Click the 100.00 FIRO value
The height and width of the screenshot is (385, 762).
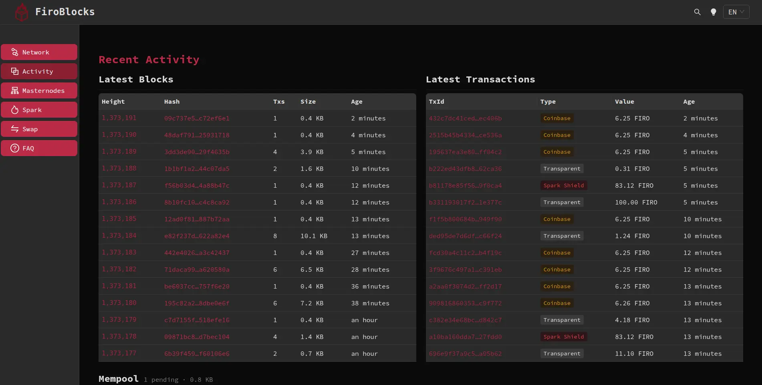point(636,203)
